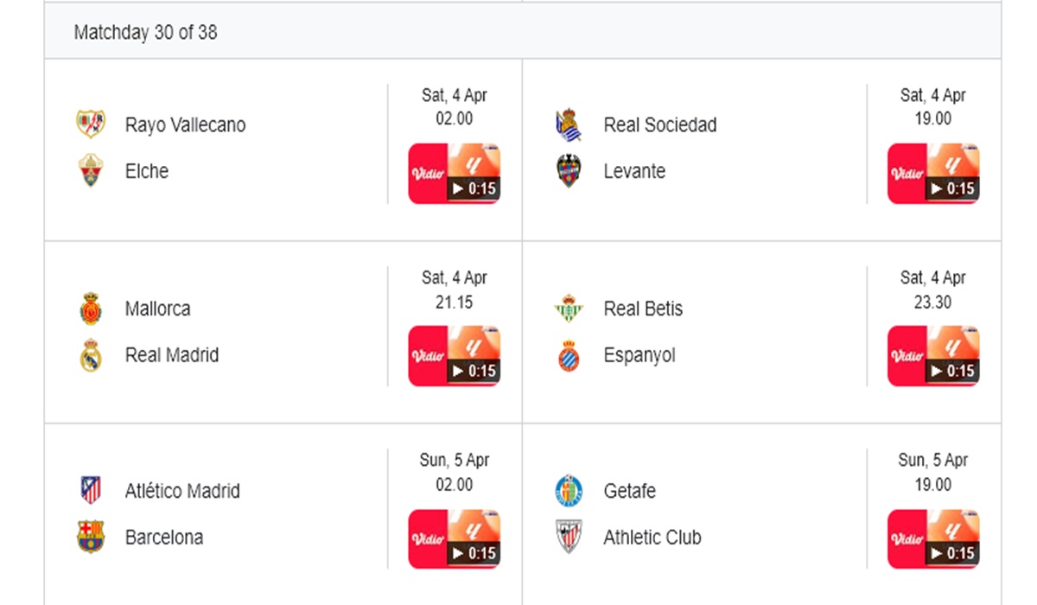1037x605 pixels.
Task: Click the Athletic Club crest
Action: pyautogui.click(x=569, y=538)
